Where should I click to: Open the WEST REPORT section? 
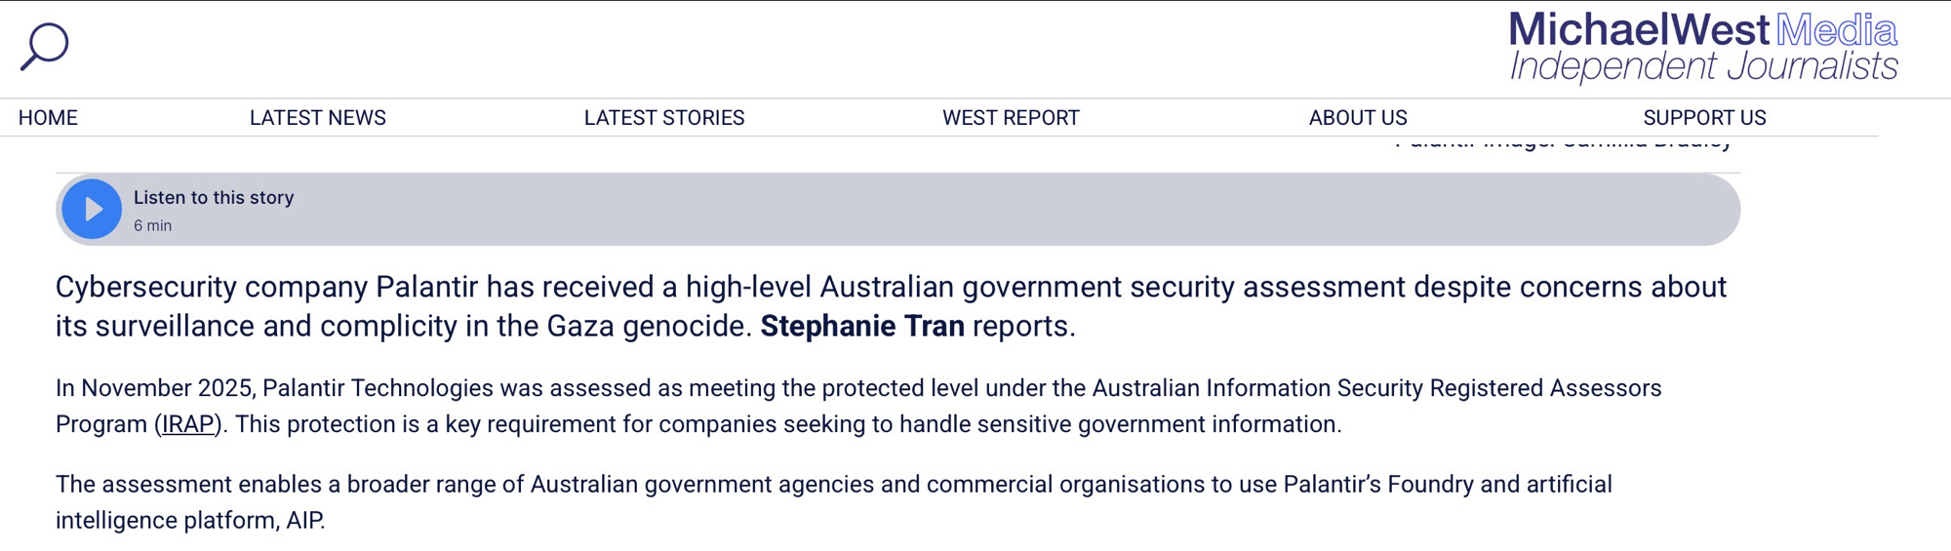[1011, 118]
